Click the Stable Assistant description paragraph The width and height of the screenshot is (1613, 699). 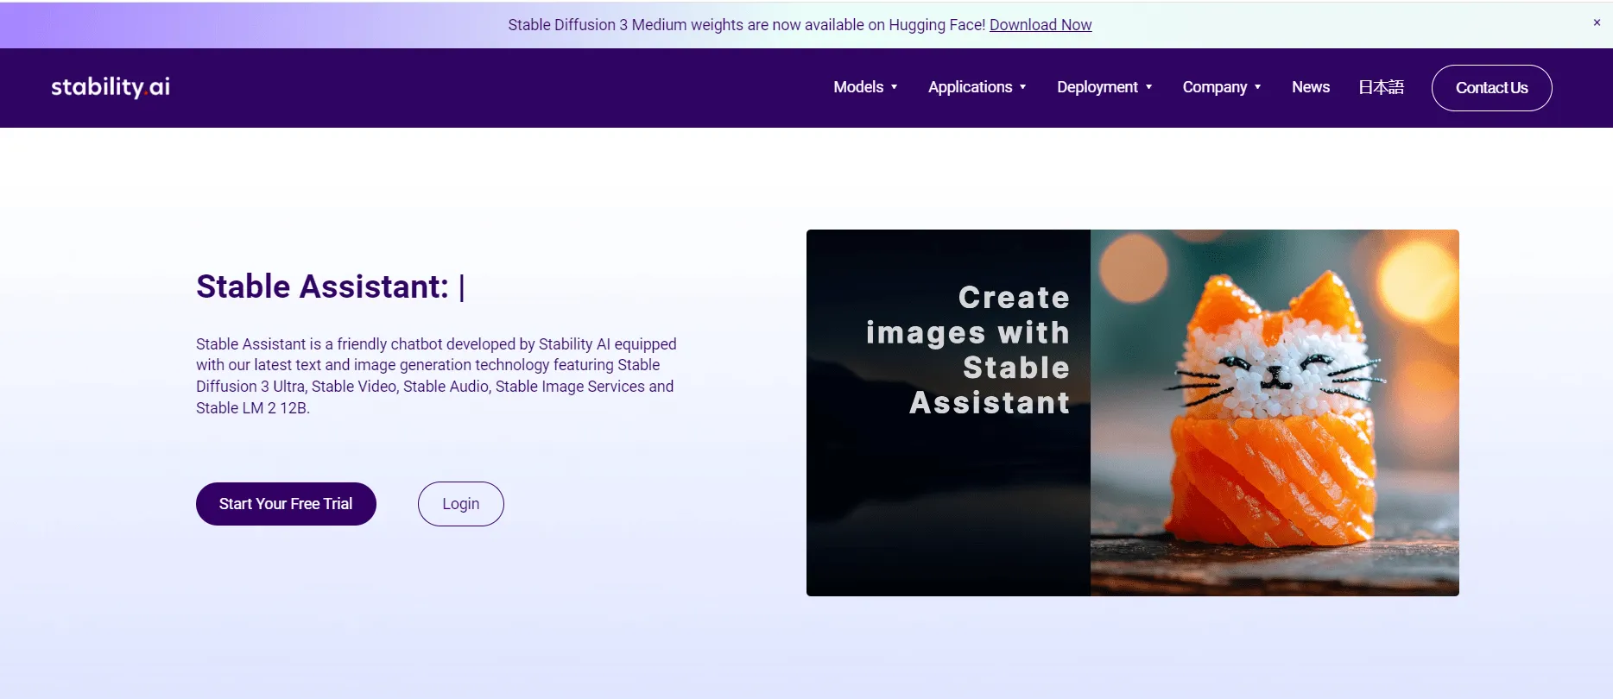point(436,375)
